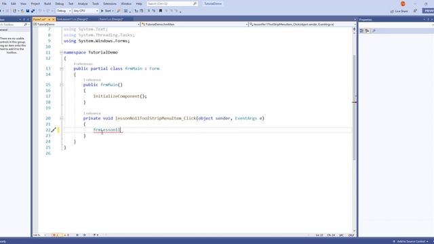Open the zoom percentage dropdown
The width and height of the screenshot is (434, 244).
tap(39, 235)
